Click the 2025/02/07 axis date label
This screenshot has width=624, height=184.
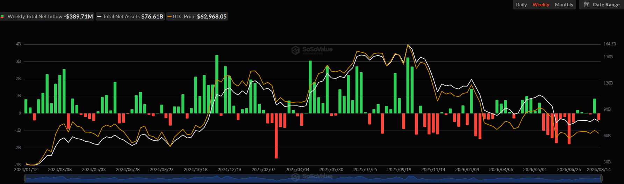[263, 170]
